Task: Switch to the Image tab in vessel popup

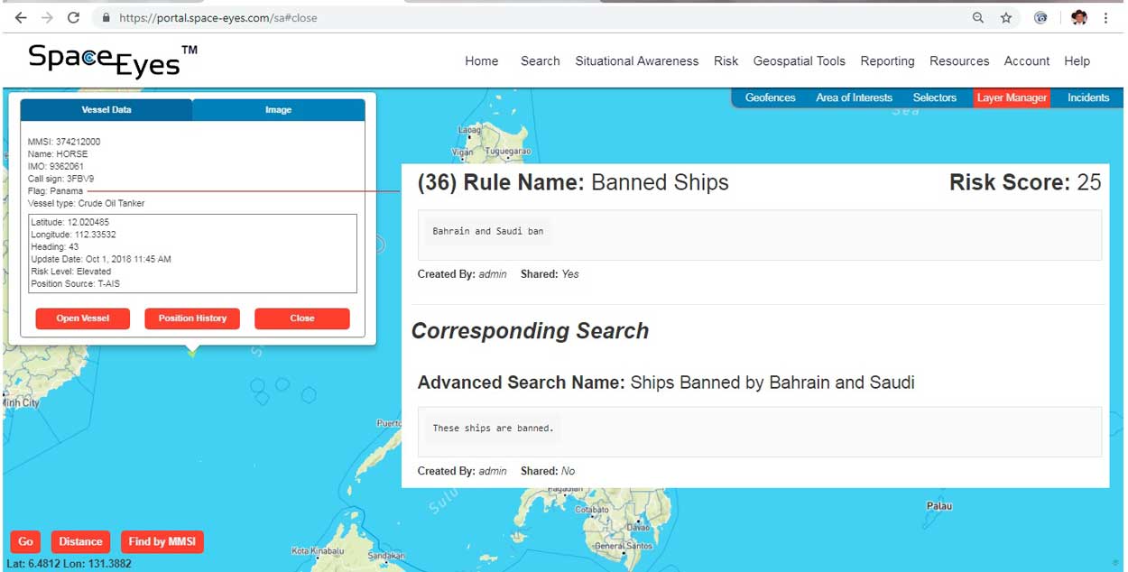Action: point(278,110)
